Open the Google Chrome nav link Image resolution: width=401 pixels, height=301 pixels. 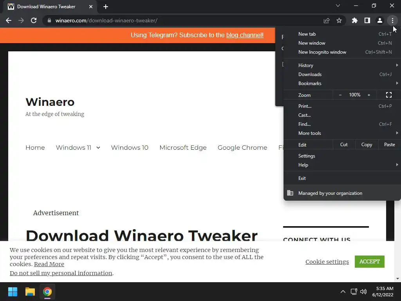click(x=242, y=148)
